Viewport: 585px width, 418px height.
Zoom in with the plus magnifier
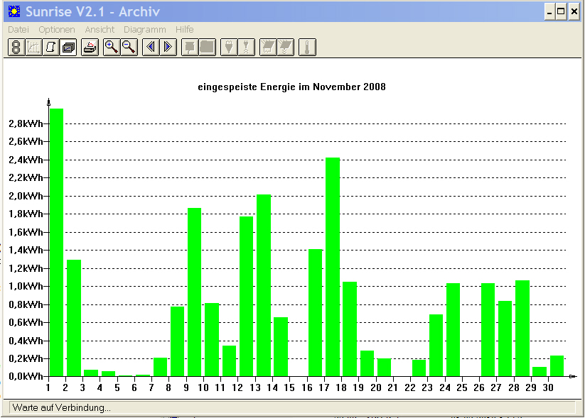[112, 48]
